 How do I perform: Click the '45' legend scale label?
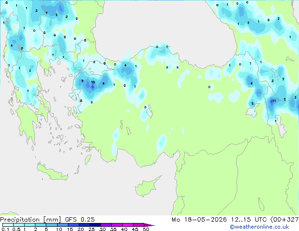135,229
